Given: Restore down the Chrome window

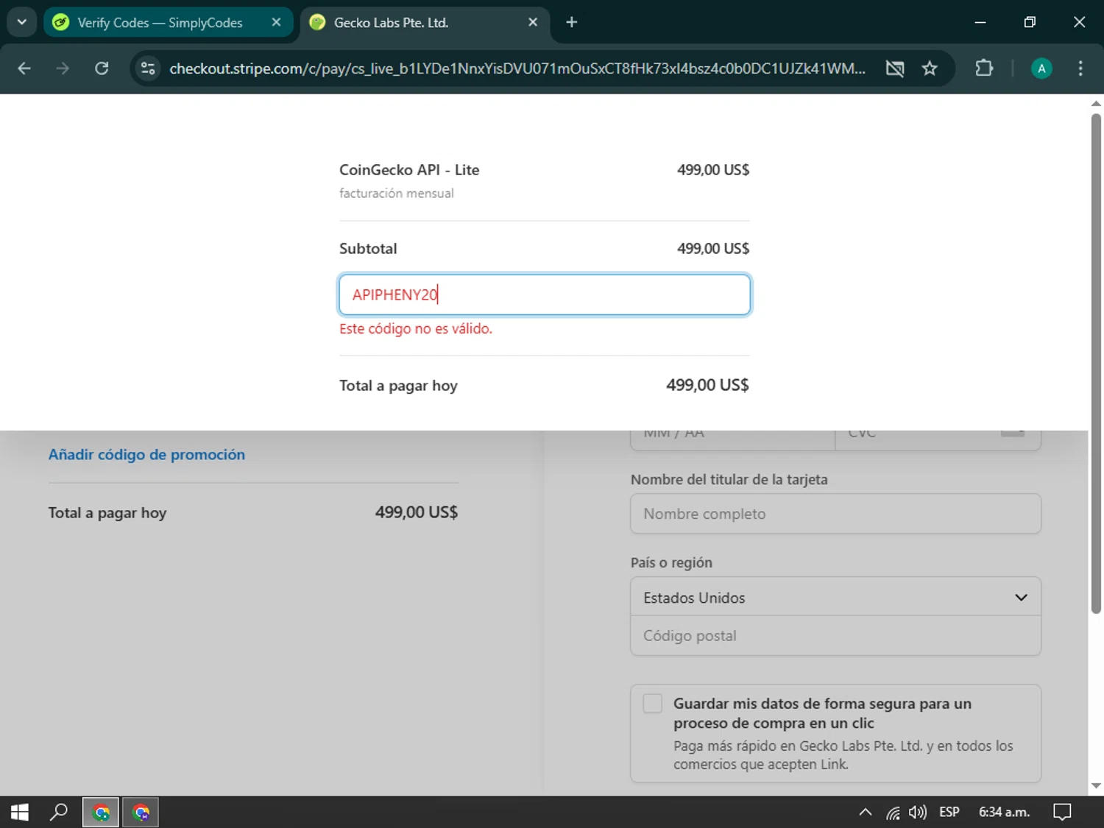Looking at the screenshot, I should (1030, 22).
